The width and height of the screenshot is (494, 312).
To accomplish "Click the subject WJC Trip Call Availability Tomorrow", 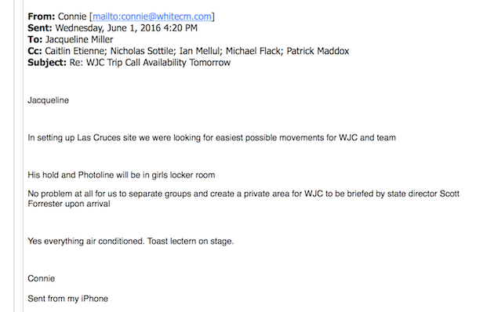I will pos(158,63).
